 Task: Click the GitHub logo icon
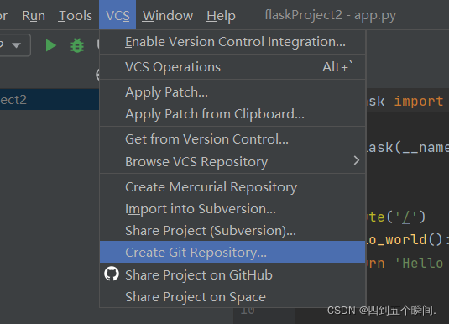(112, 274)
